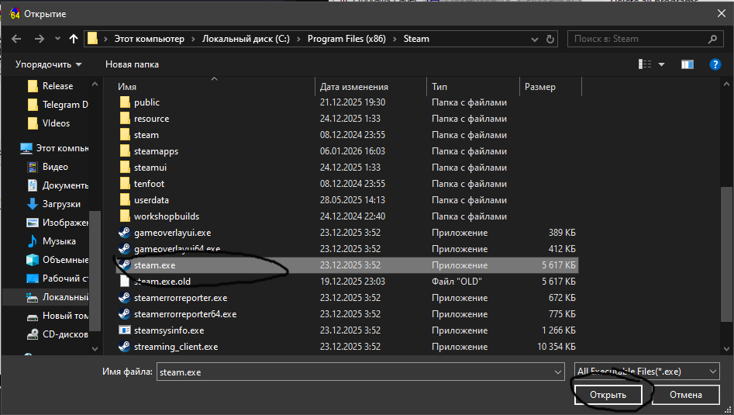734x415 pixels.
Task: Go back with the left arrow
Action: 16,39
